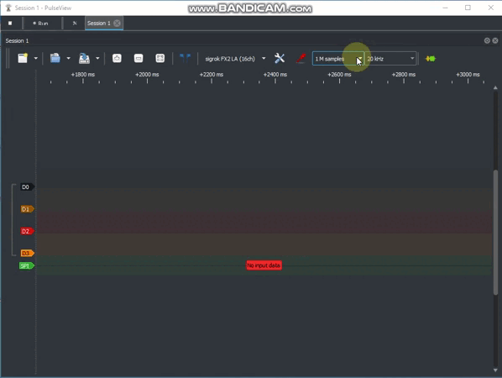502x378 pixels.
Task: Switch to the Session 1 tab
Action: point(99,23)
